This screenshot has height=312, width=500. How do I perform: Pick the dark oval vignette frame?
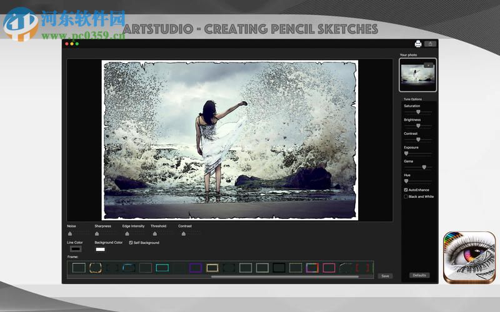229,268
